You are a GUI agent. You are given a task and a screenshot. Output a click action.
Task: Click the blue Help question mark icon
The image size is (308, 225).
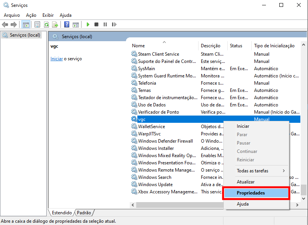tap(67, 24)
